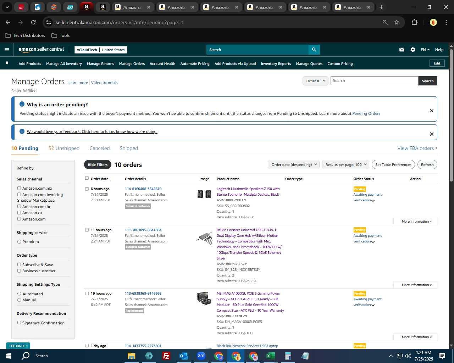The image size is (454, 363).
Task: Open the settings gear icon
Action: pos(413,50)
